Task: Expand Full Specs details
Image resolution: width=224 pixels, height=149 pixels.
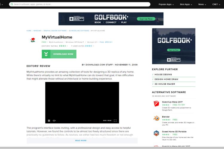Action: coord(106,42)
